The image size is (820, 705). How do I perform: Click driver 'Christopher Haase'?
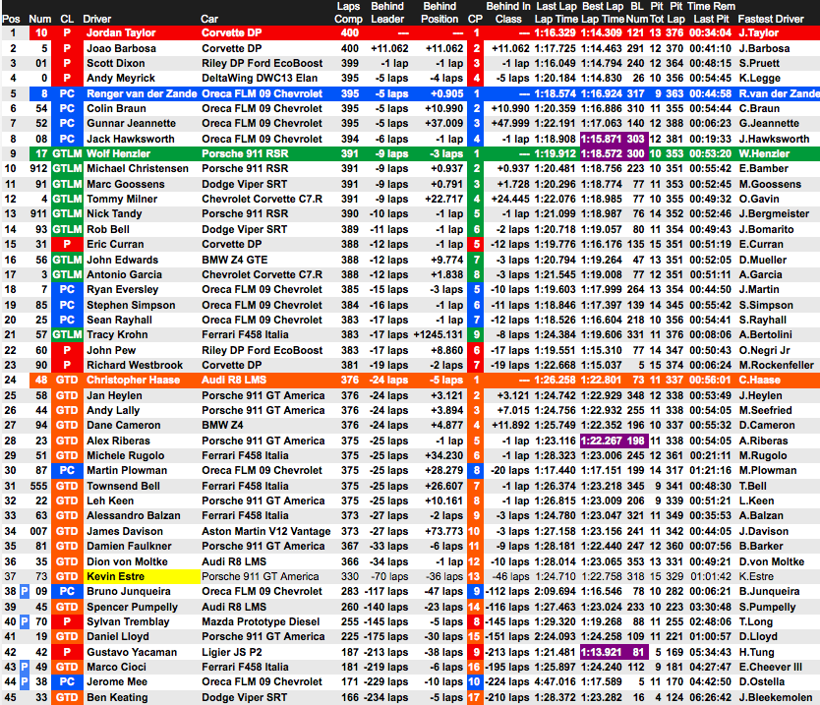pyautogui.click(x=133, y=381)
